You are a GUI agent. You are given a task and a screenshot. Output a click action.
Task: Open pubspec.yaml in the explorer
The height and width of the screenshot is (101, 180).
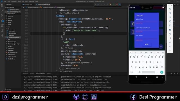pyautogui.click(x=12, y=57)
